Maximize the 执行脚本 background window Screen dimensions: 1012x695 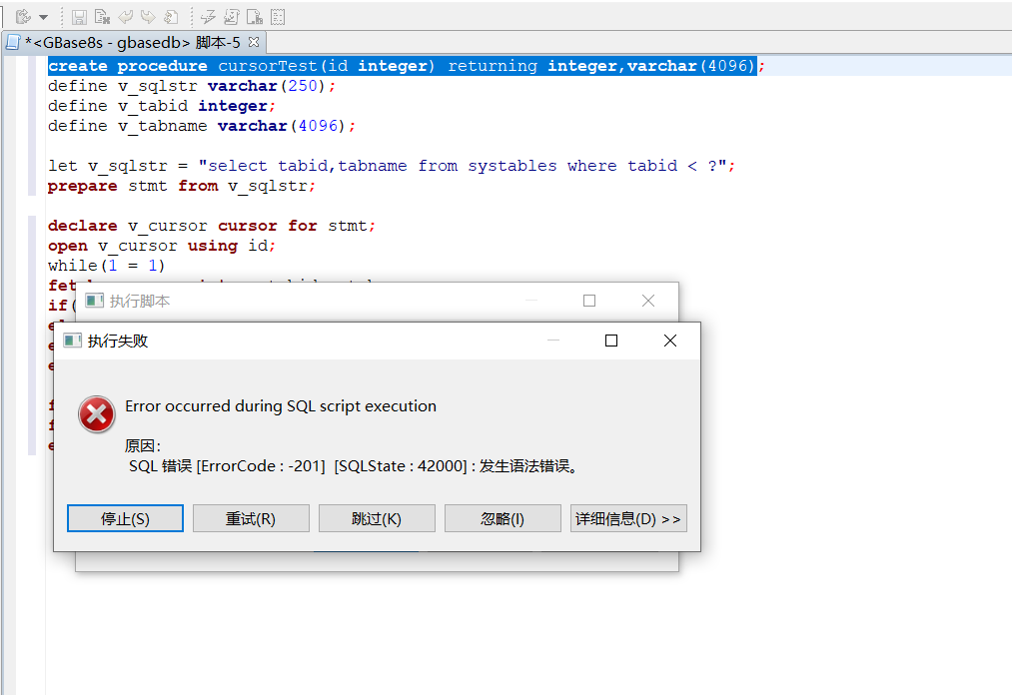[x=589, y=301]
